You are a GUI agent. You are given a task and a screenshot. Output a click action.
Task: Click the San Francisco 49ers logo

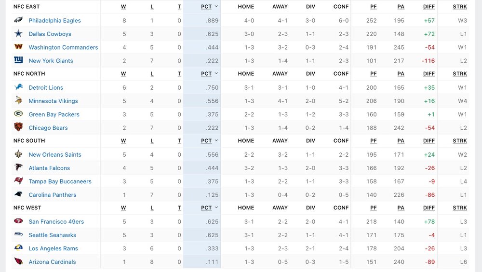[18, 221]
